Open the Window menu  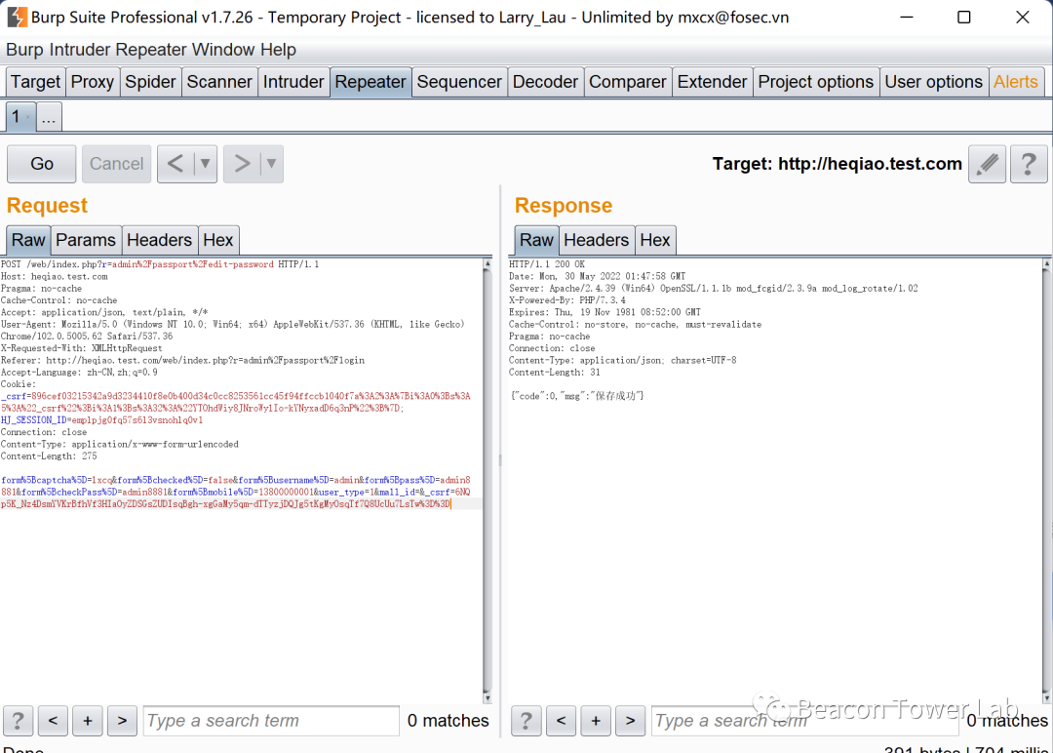pos(223,50)
